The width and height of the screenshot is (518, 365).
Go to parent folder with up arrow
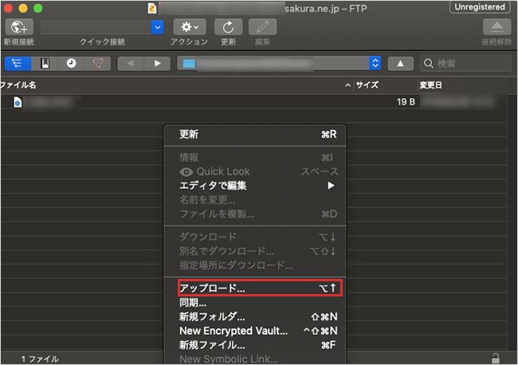point(400,63)
